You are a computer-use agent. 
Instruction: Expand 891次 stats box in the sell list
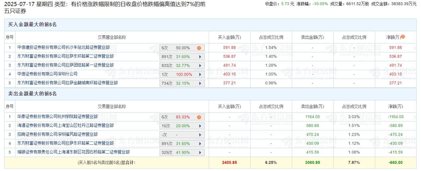click(200, 143)
